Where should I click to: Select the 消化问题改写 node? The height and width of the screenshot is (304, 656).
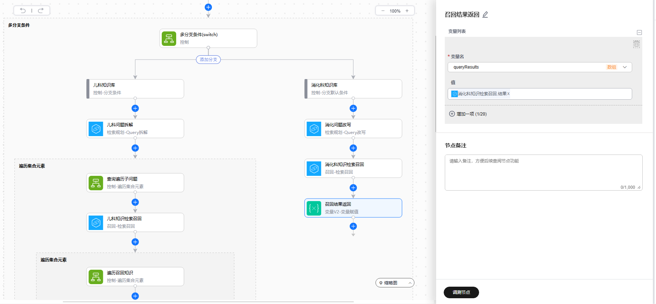click(x=353, y=129)
